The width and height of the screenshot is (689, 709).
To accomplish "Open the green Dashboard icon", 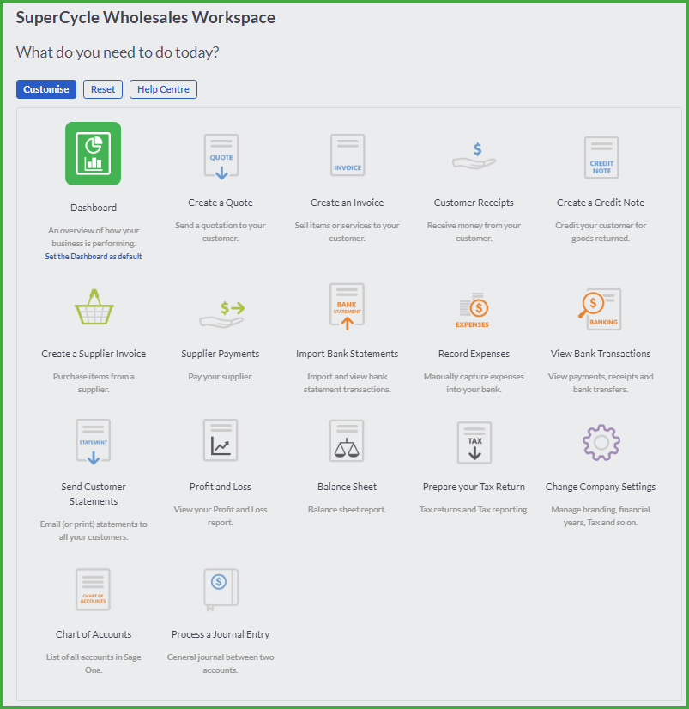I will pos(94,154).
